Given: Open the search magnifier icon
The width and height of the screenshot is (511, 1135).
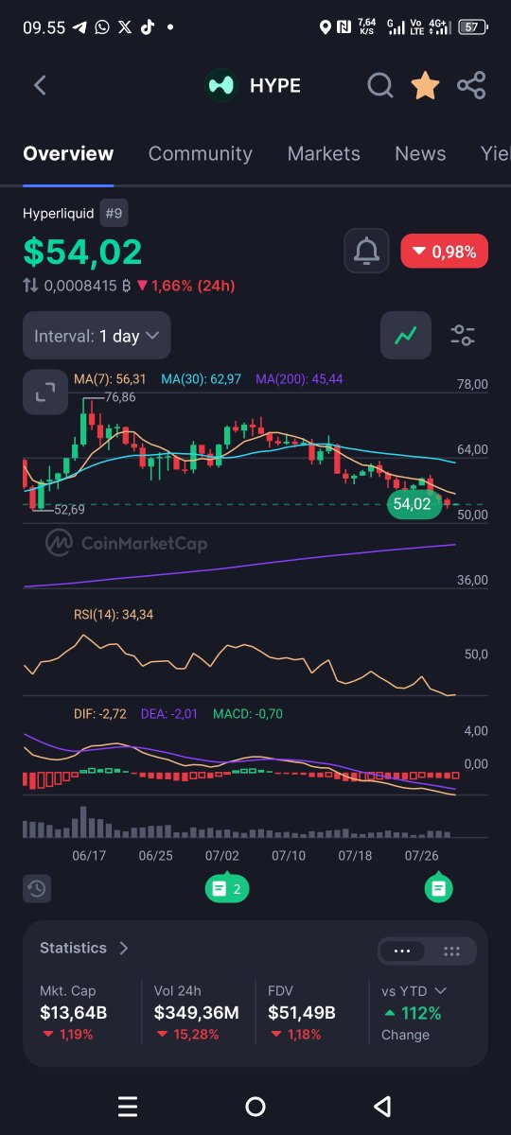Looking at the screenshot, I should (x=380, y=85).
